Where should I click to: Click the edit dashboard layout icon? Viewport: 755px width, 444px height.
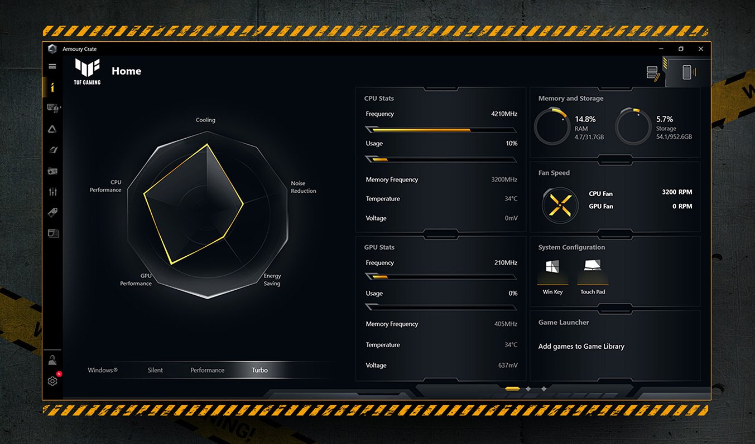653,73
